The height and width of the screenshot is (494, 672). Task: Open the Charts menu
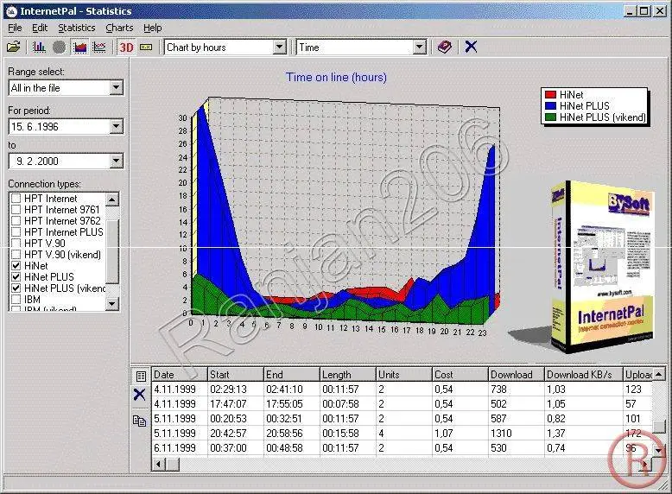click(119, 28)
